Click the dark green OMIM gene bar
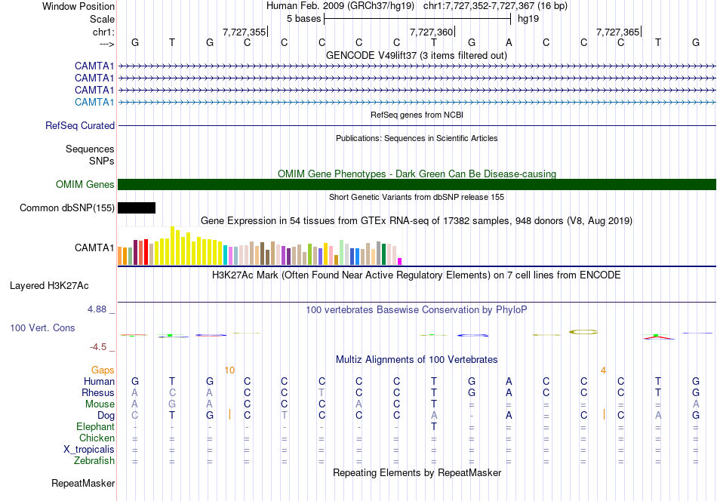This screenshot has width=717, height=501. (417, 184)
